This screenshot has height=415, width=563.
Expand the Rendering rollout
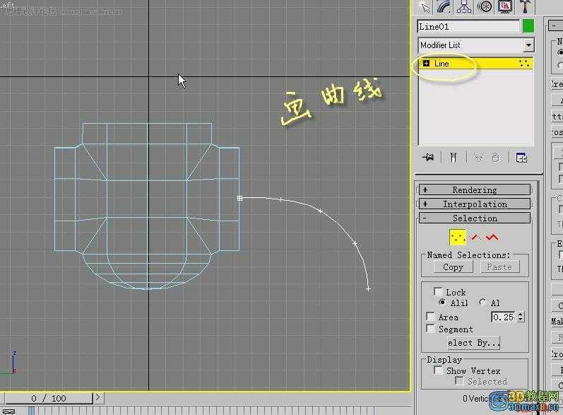pyautogui.click(x=474, y=189)
